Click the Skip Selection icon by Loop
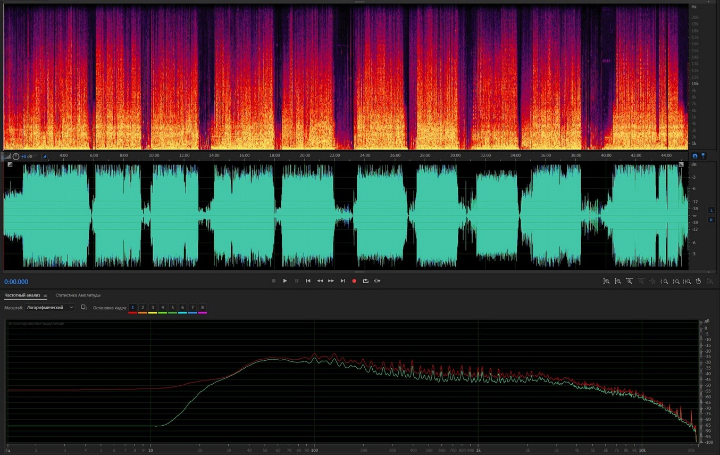This screenshot has height=455, width=720. tap(377, 281)
